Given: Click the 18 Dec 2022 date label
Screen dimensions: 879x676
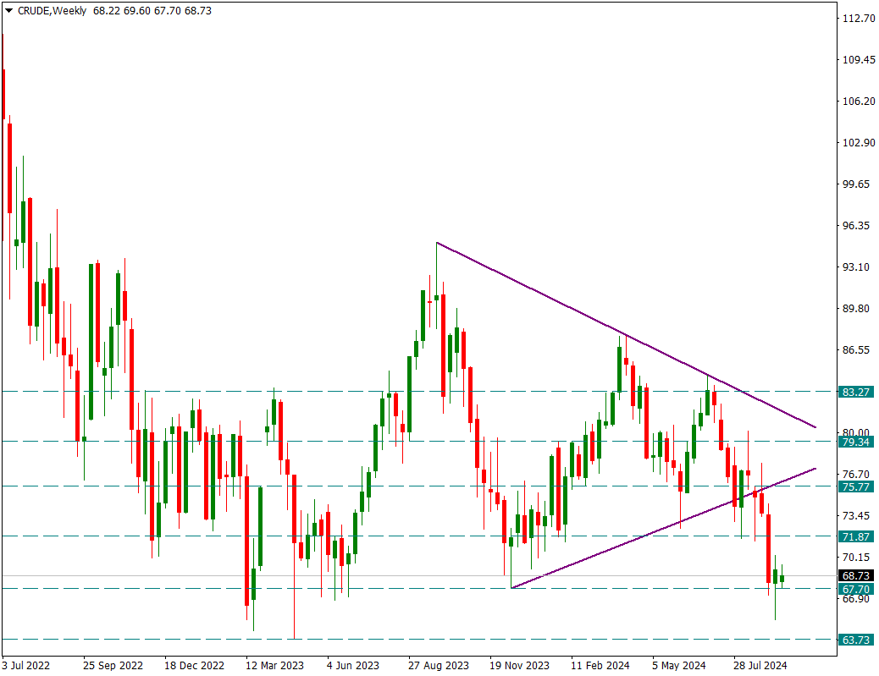Looking at the screenshot, I should click(x=194, y=665).
